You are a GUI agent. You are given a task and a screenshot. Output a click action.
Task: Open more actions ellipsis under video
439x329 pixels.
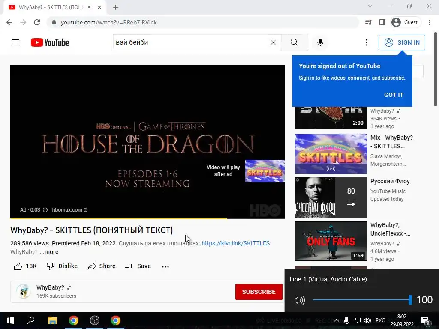coord(165,266)
